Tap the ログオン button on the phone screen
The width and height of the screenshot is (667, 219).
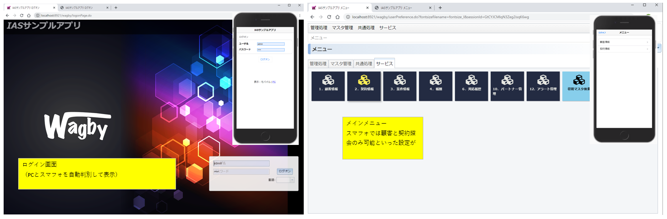click(265, 59)
